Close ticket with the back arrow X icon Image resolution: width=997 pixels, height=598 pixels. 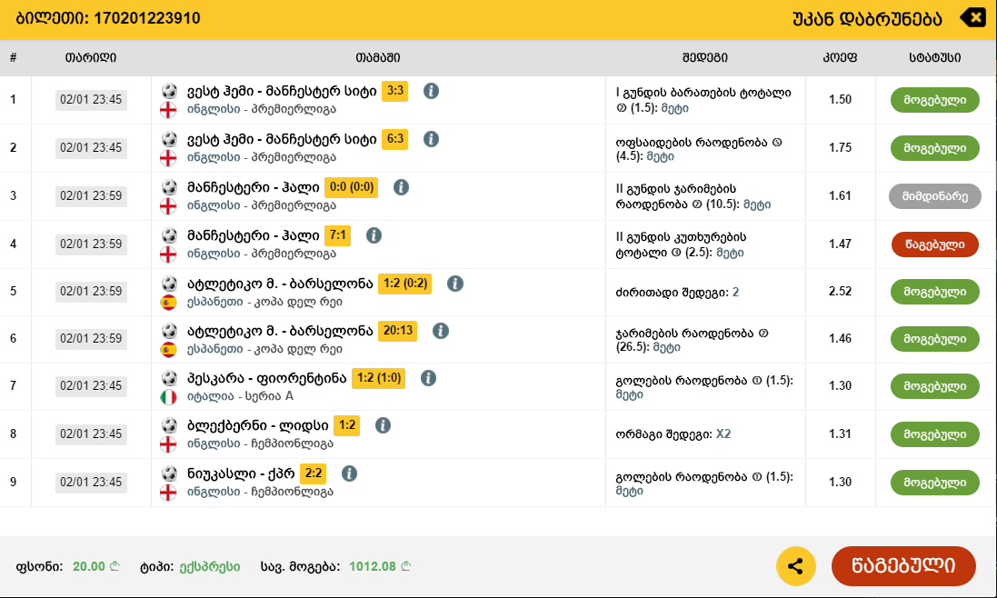coord(972,17)
